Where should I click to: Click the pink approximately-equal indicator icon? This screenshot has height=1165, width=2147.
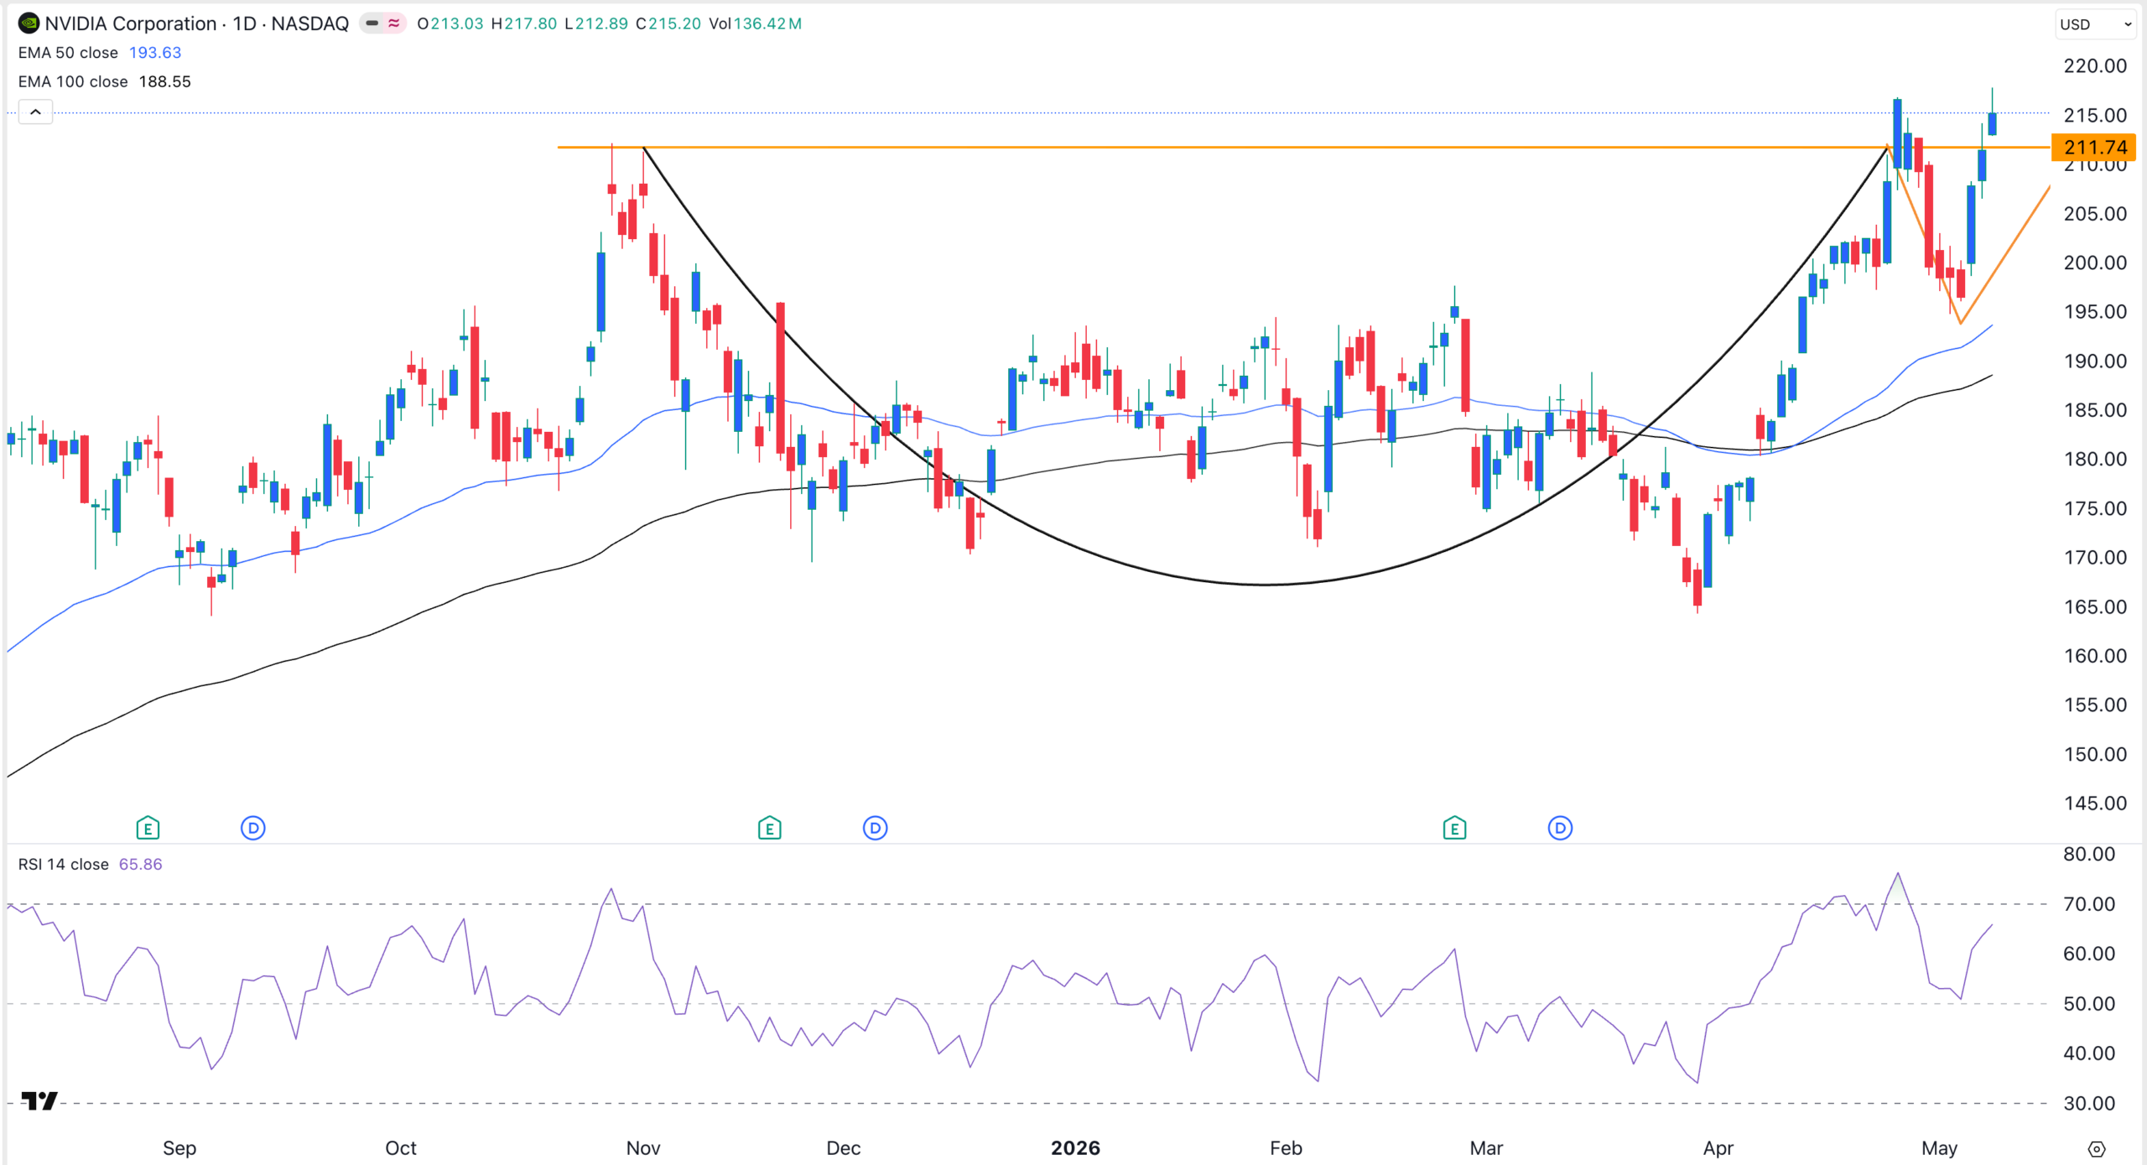[x=393, y=23]
